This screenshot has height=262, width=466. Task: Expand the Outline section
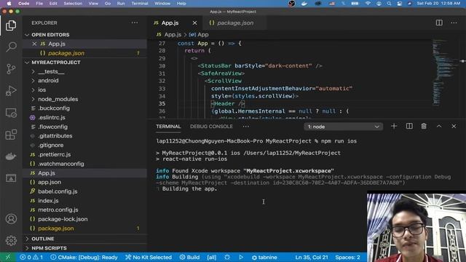coord(84,239)
